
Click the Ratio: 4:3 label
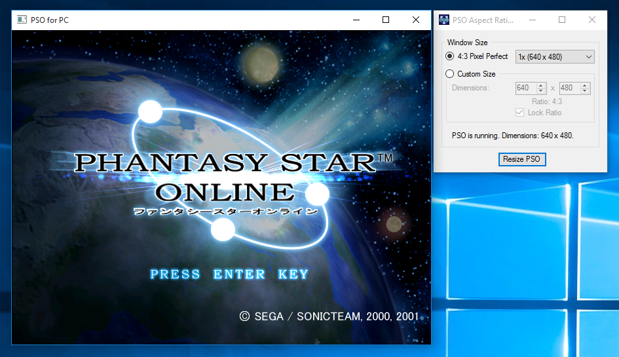coord(547,102)
